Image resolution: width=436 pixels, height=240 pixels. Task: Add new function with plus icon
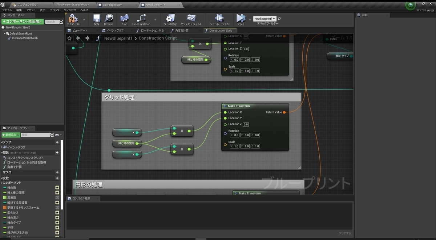tap(57, 153)
